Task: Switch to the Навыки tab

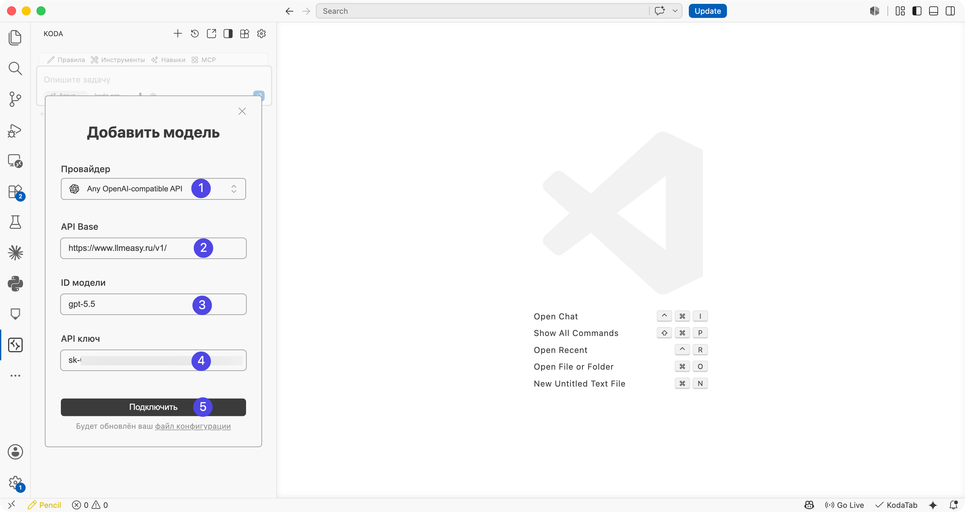Action: pos(168,60)
